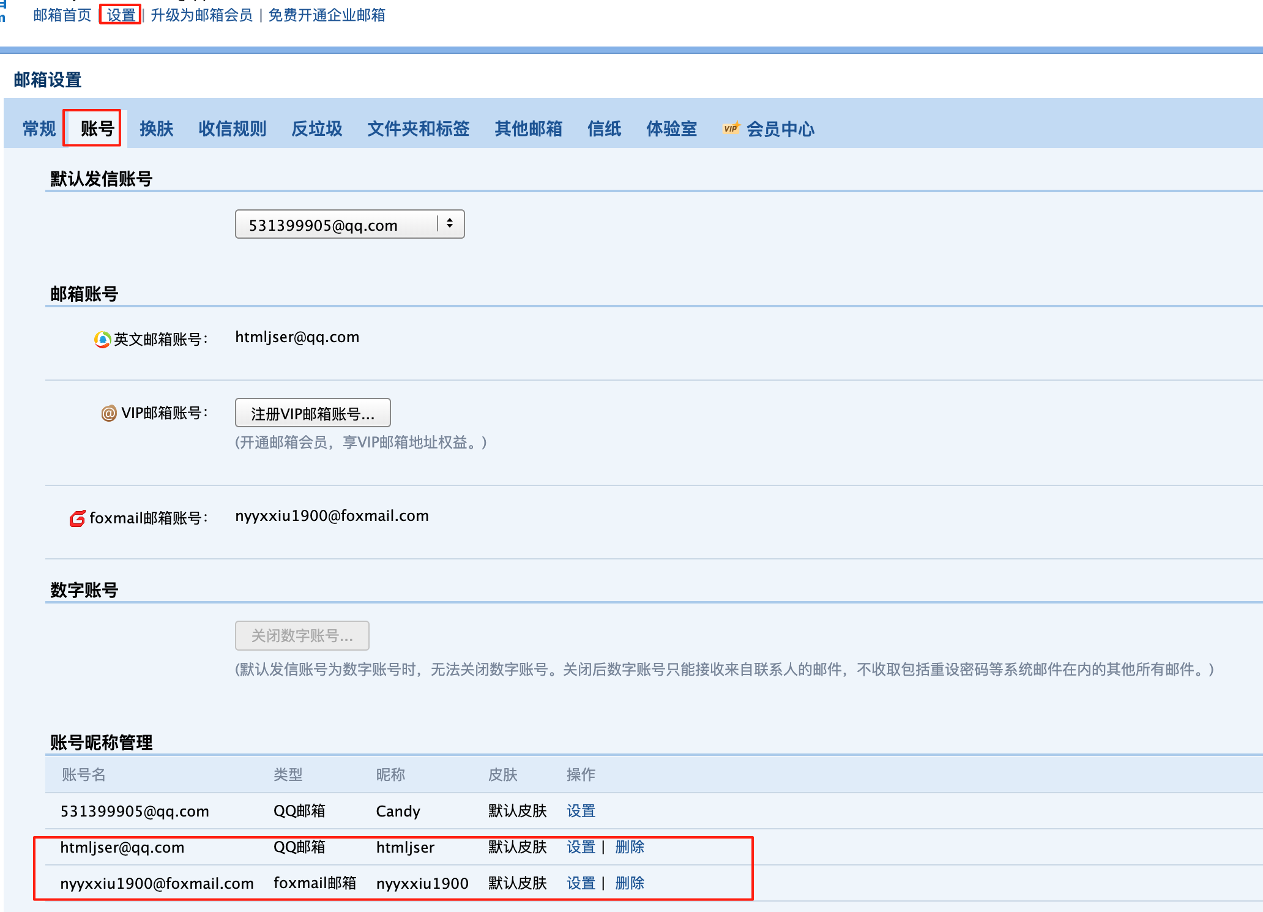Open the 反垃圾 tab

(x=316, y=129)
